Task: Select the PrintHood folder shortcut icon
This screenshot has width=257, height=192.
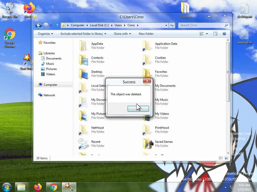Action: click(x=147, y=130)
